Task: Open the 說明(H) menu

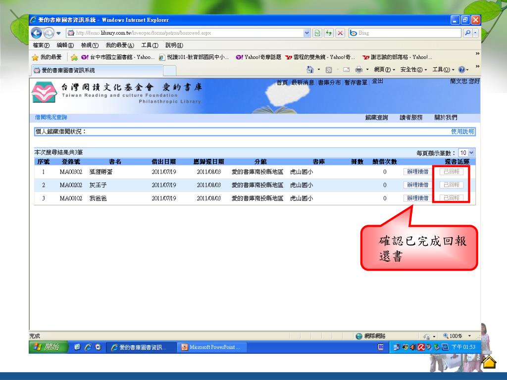Action: (174, 45)
